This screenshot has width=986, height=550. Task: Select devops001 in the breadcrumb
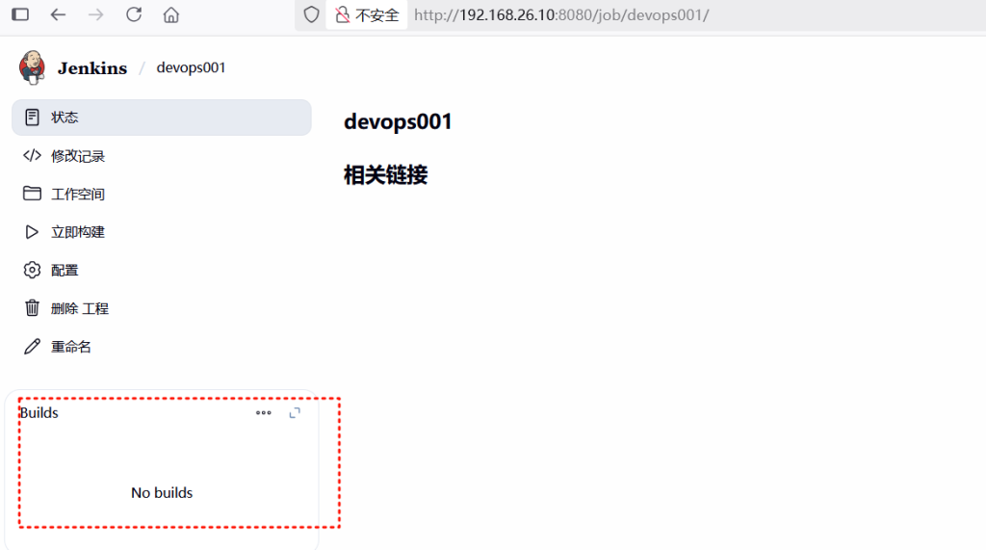(x=191, y=68)
